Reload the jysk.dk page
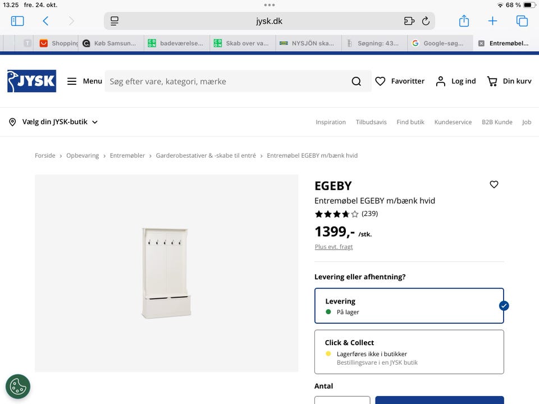This screenshot has height=404, width=539. coord(426,21)
